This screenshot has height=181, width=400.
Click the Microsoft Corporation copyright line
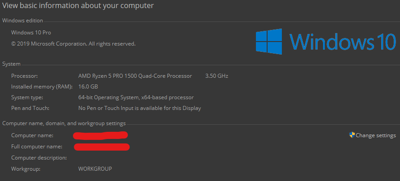click(73, 44)
